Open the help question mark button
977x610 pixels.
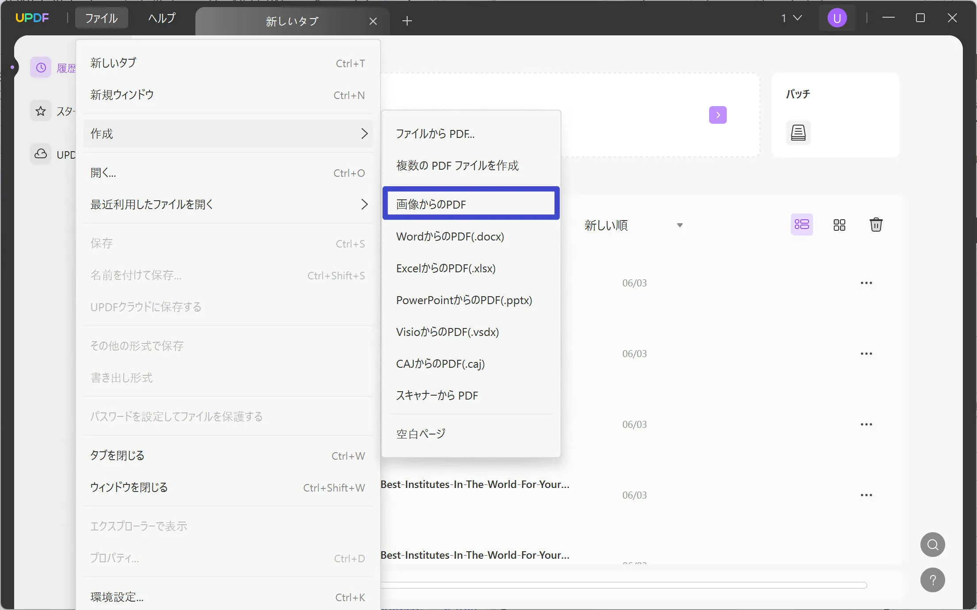933,580
